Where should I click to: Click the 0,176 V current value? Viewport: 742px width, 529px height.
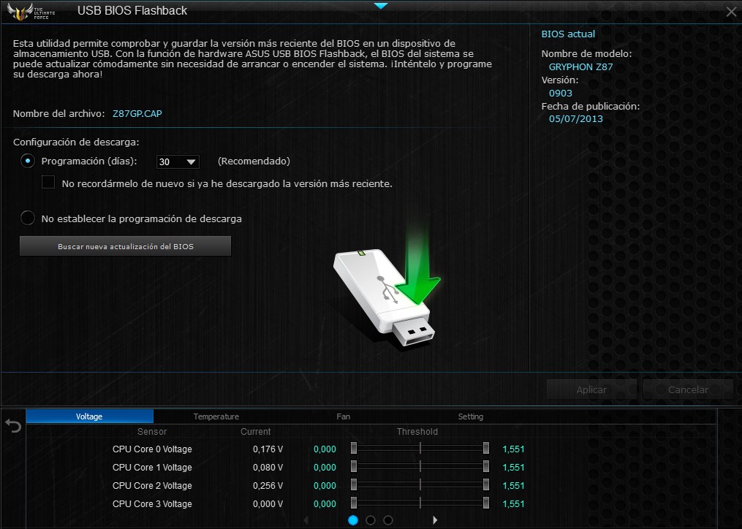click(268, 449)
